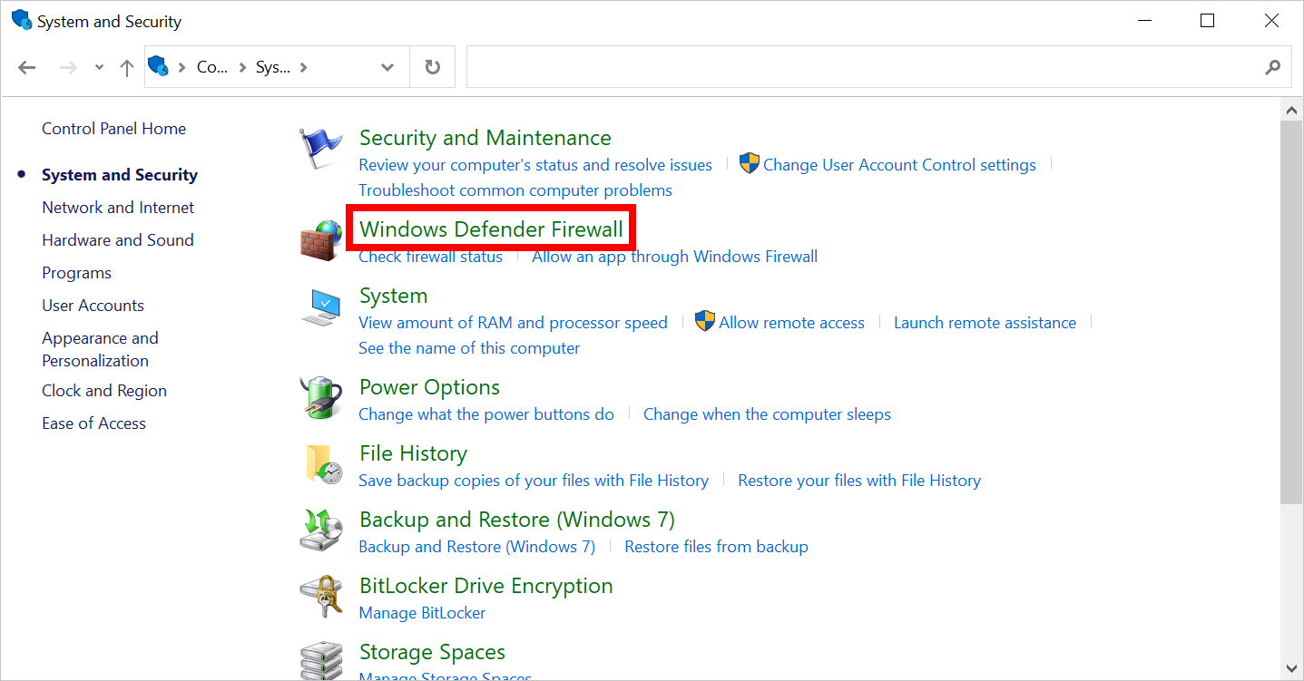Click Change when the computer sleeps
1304x681 pixels.
[x=767, y=414]
